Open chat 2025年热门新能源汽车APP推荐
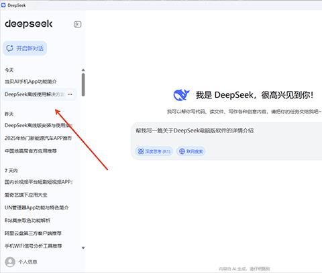This screenshot has width=322, height=273. click(x=38, y=139)
